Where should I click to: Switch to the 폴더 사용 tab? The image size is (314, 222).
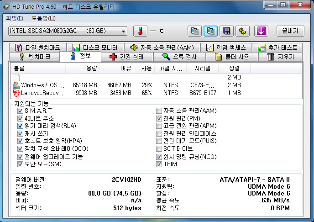232,57
